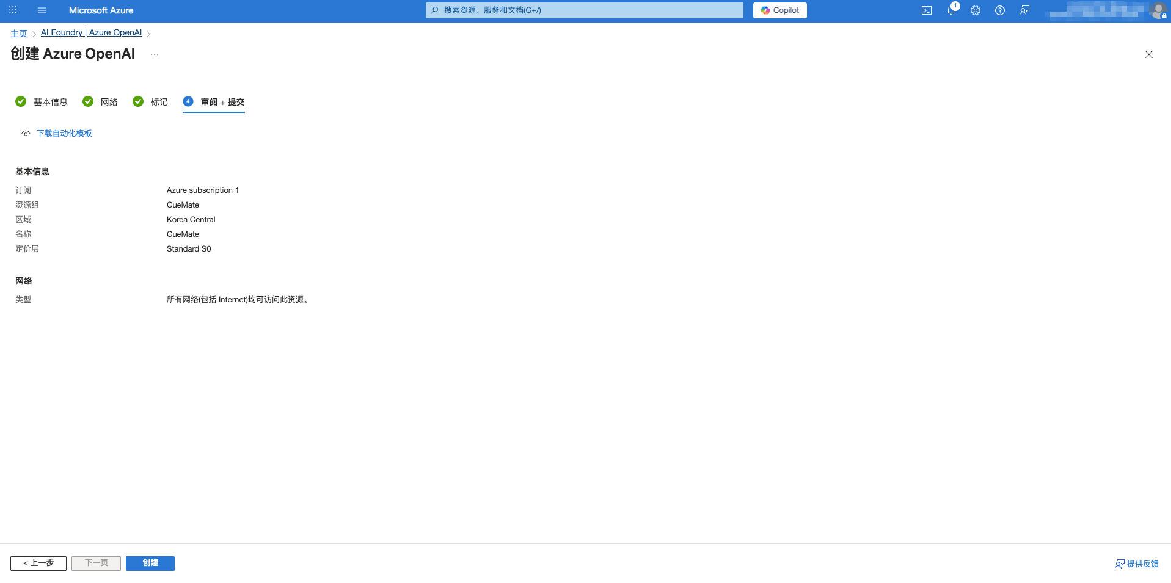Switch to the 标记 tab
Viewport: 1171px width, 583px height.
pos(159,102)
